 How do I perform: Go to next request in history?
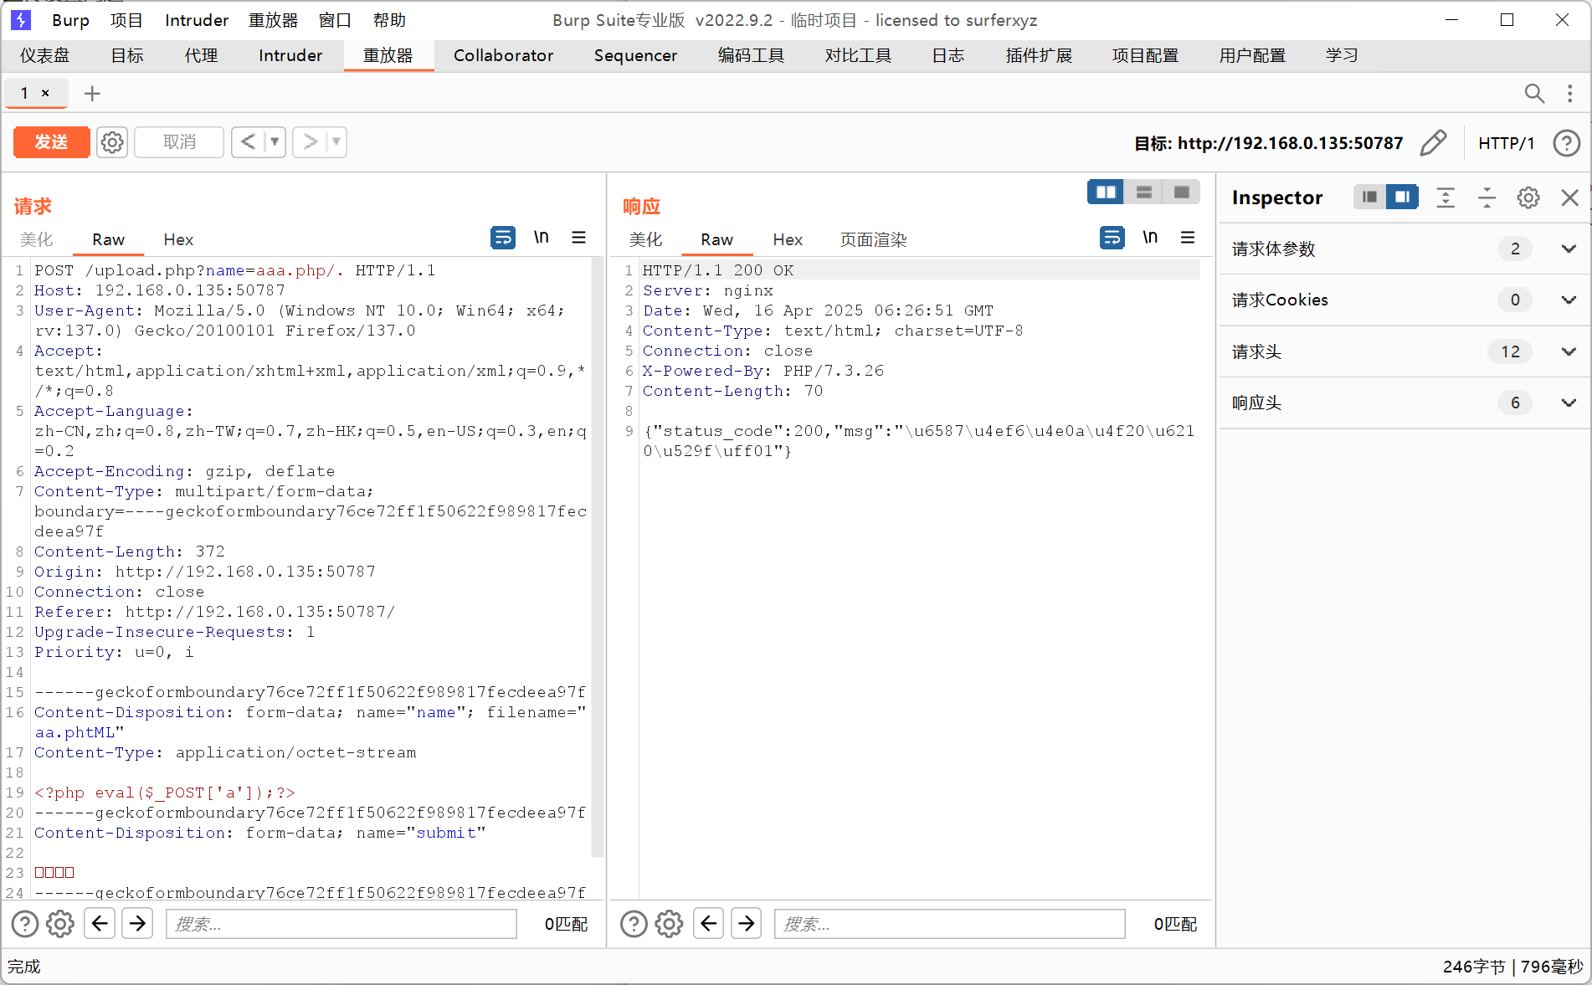tap(310, 142)
